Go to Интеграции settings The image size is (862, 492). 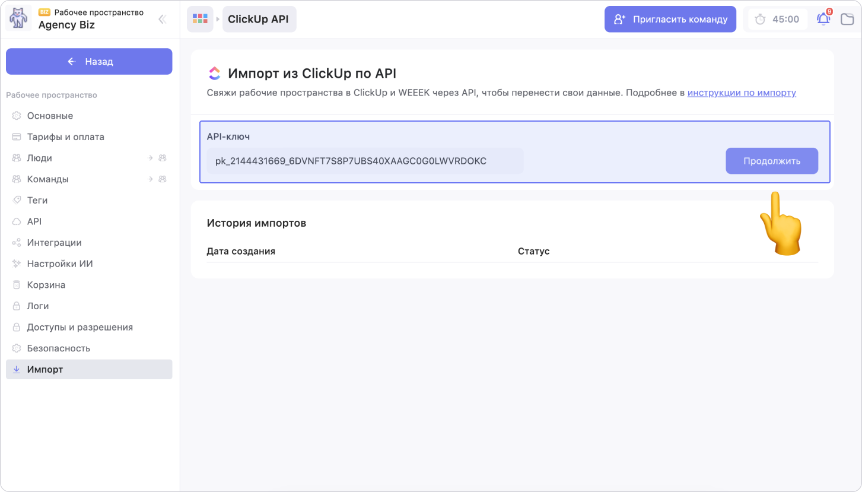coord(54,243)
